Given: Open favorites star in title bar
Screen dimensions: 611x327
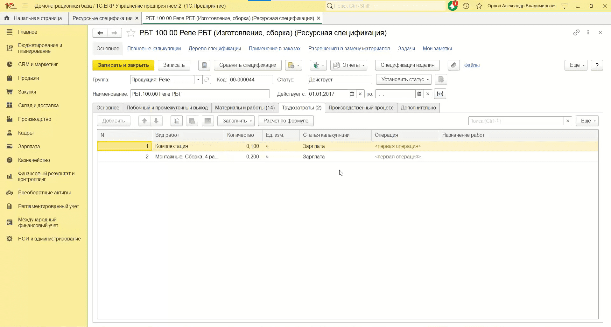Looking at the screenshot, I should coord(479,6).
